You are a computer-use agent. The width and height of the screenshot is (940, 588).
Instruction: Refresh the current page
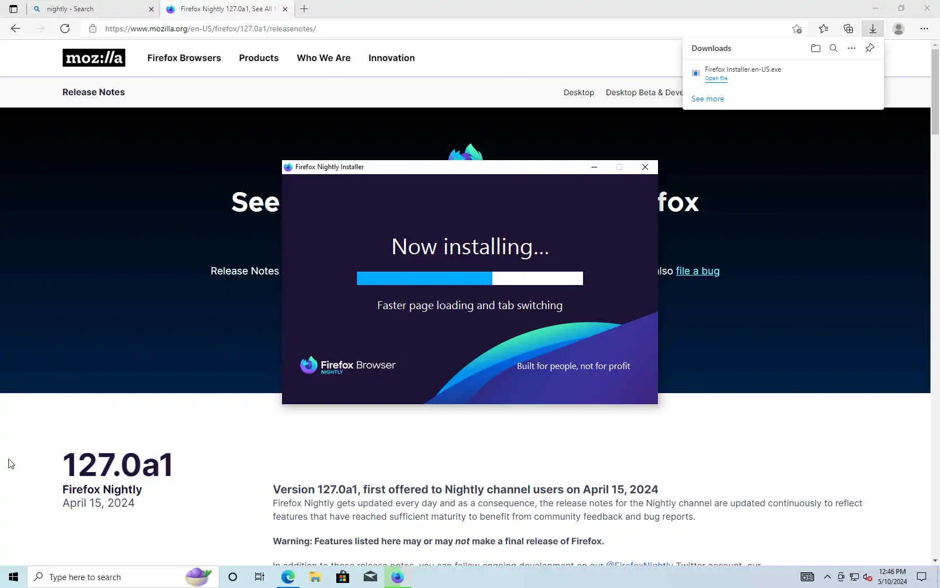[65, 29]
